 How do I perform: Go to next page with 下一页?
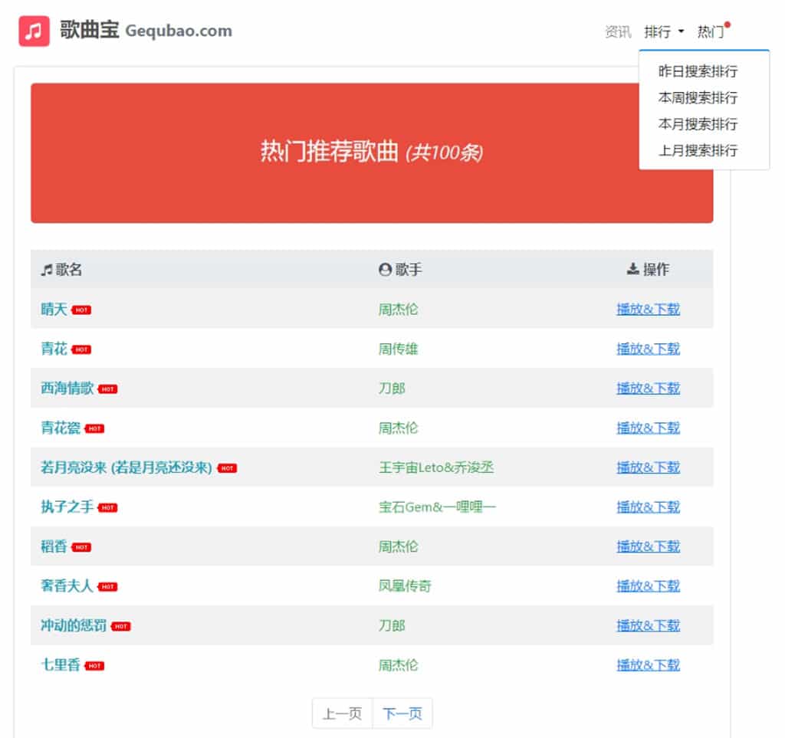tap(402, 713)
